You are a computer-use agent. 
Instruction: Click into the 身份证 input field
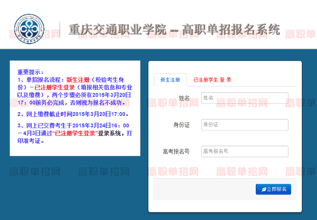(245, 124)
